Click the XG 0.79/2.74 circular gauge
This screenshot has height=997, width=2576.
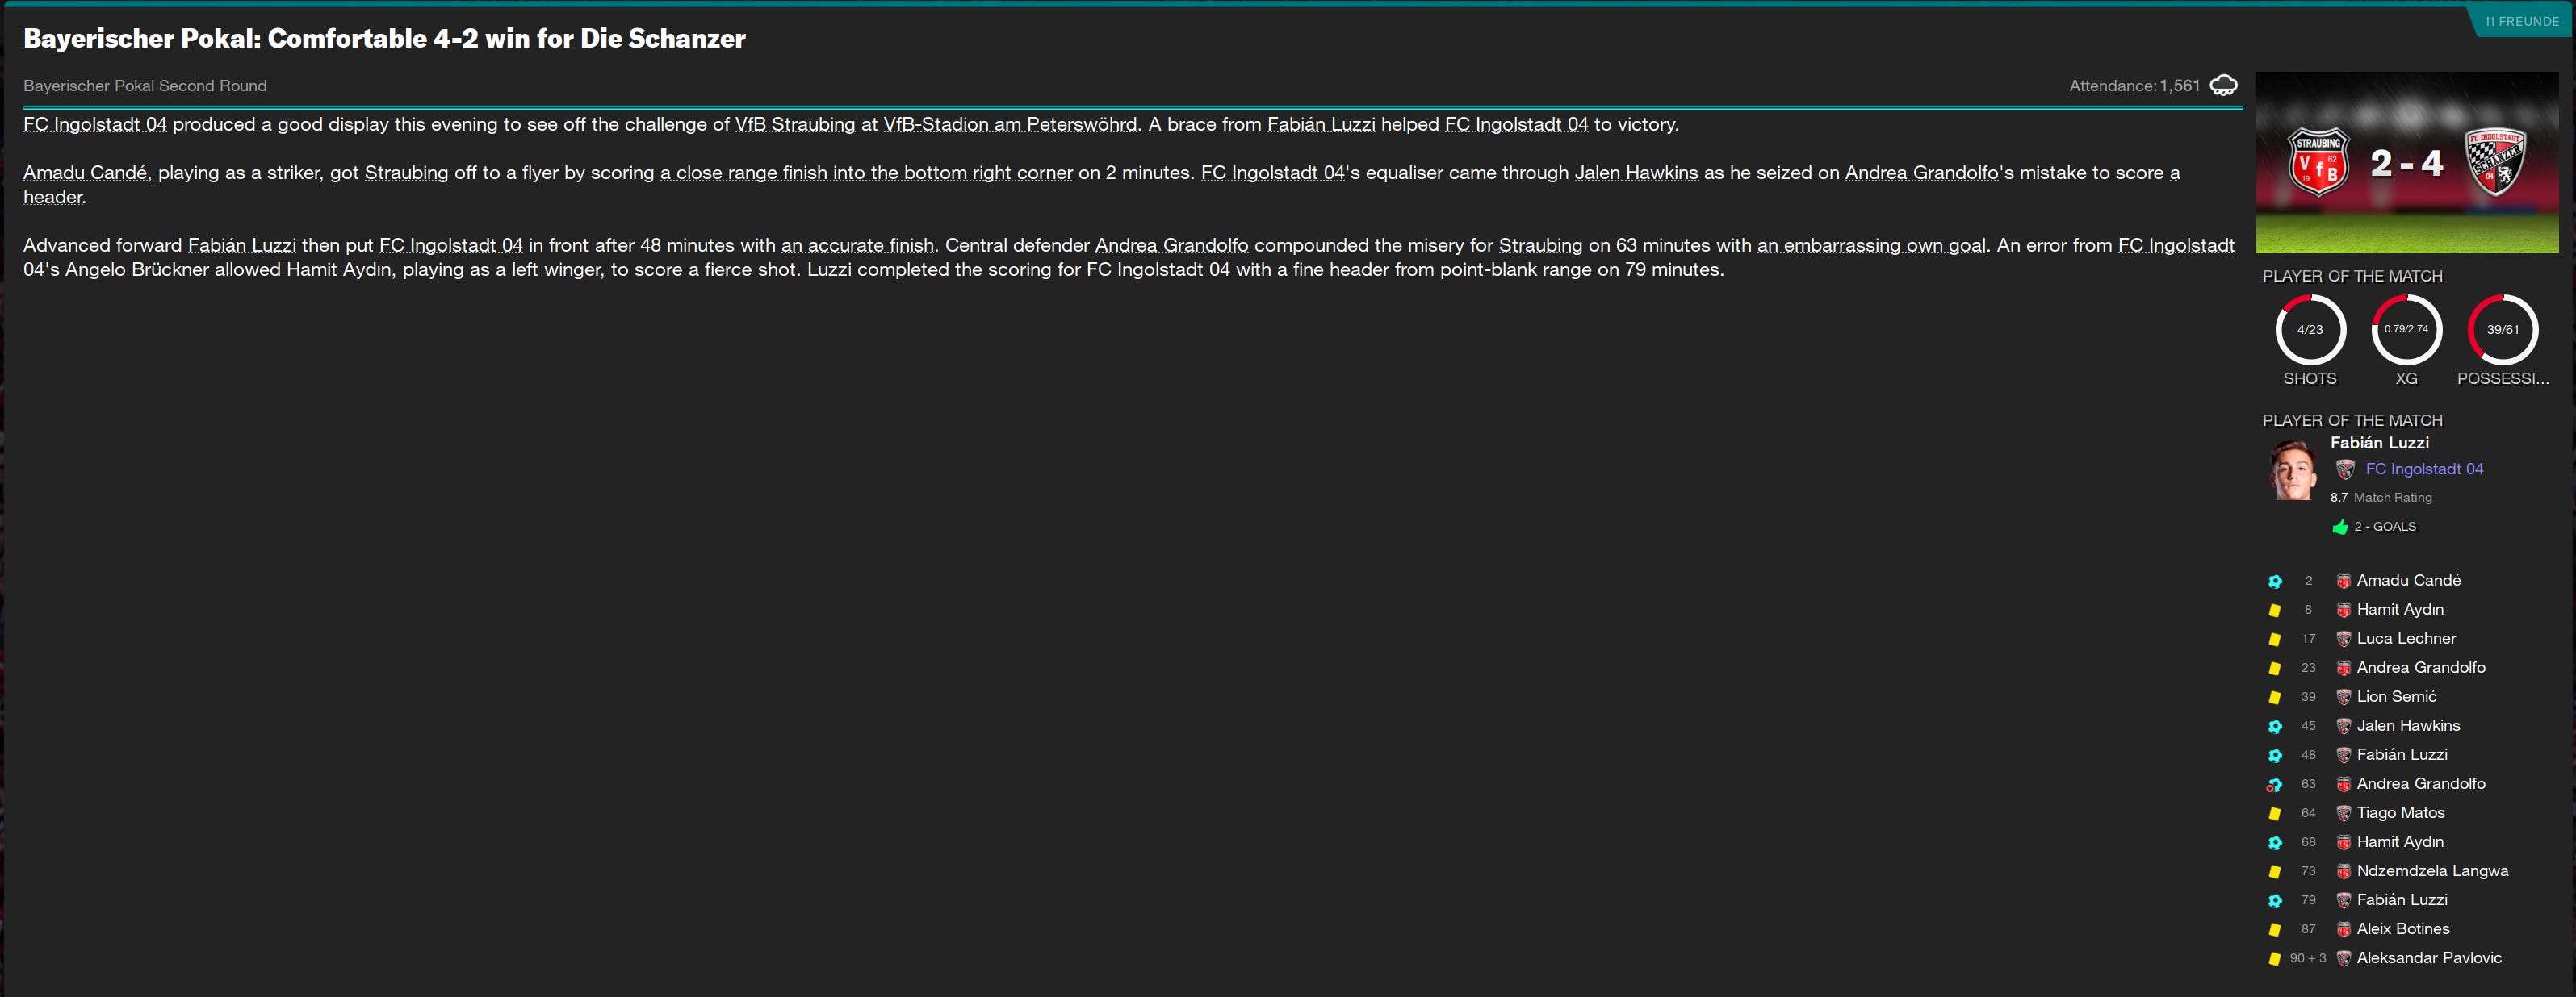(x=2406, y=330)
